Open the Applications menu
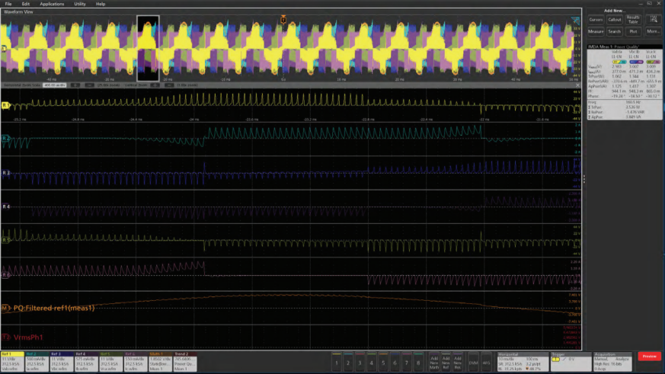Image resolution: width=665 pixels, height=374 pixels. [x=52, y=4]
